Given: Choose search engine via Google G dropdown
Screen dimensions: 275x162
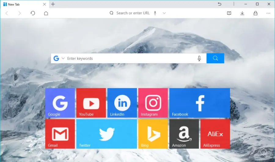Looking at the screenshot, I should coord(59,58).
